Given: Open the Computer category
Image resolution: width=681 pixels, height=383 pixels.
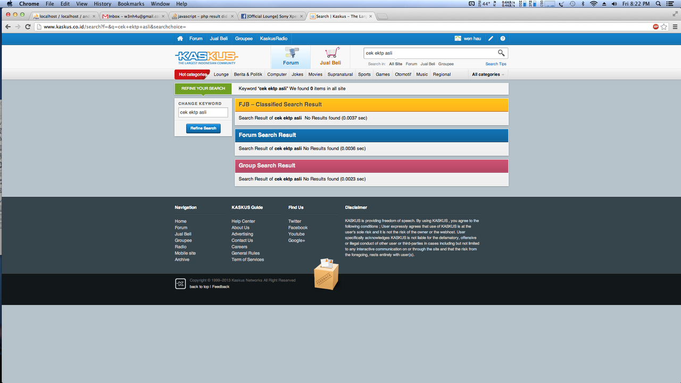Looking at the screenshot, I should [x=277, y=74].
